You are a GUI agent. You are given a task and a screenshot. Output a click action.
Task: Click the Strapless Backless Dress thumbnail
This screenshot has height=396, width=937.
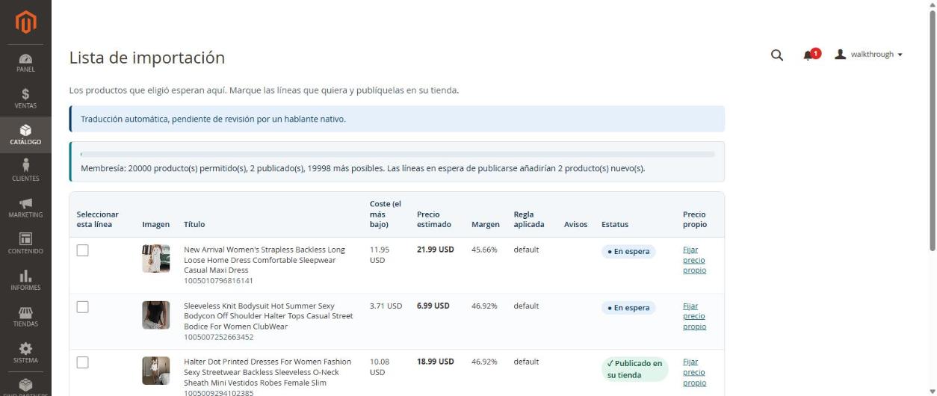(x=156, y=259)
